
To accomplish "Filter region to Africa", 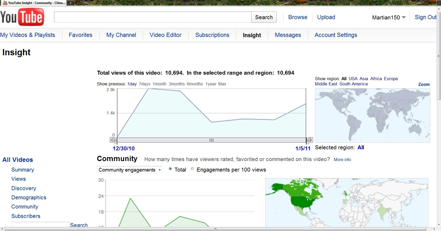I will click(376, 79).
